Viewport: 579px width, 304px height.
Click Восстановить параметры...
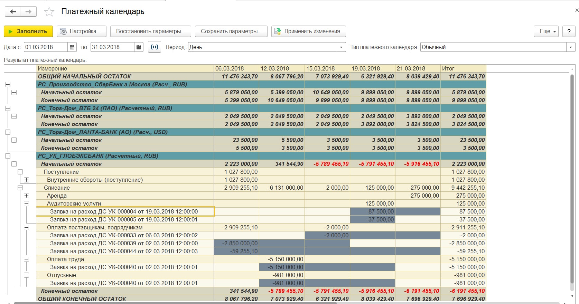coord(150,31)
